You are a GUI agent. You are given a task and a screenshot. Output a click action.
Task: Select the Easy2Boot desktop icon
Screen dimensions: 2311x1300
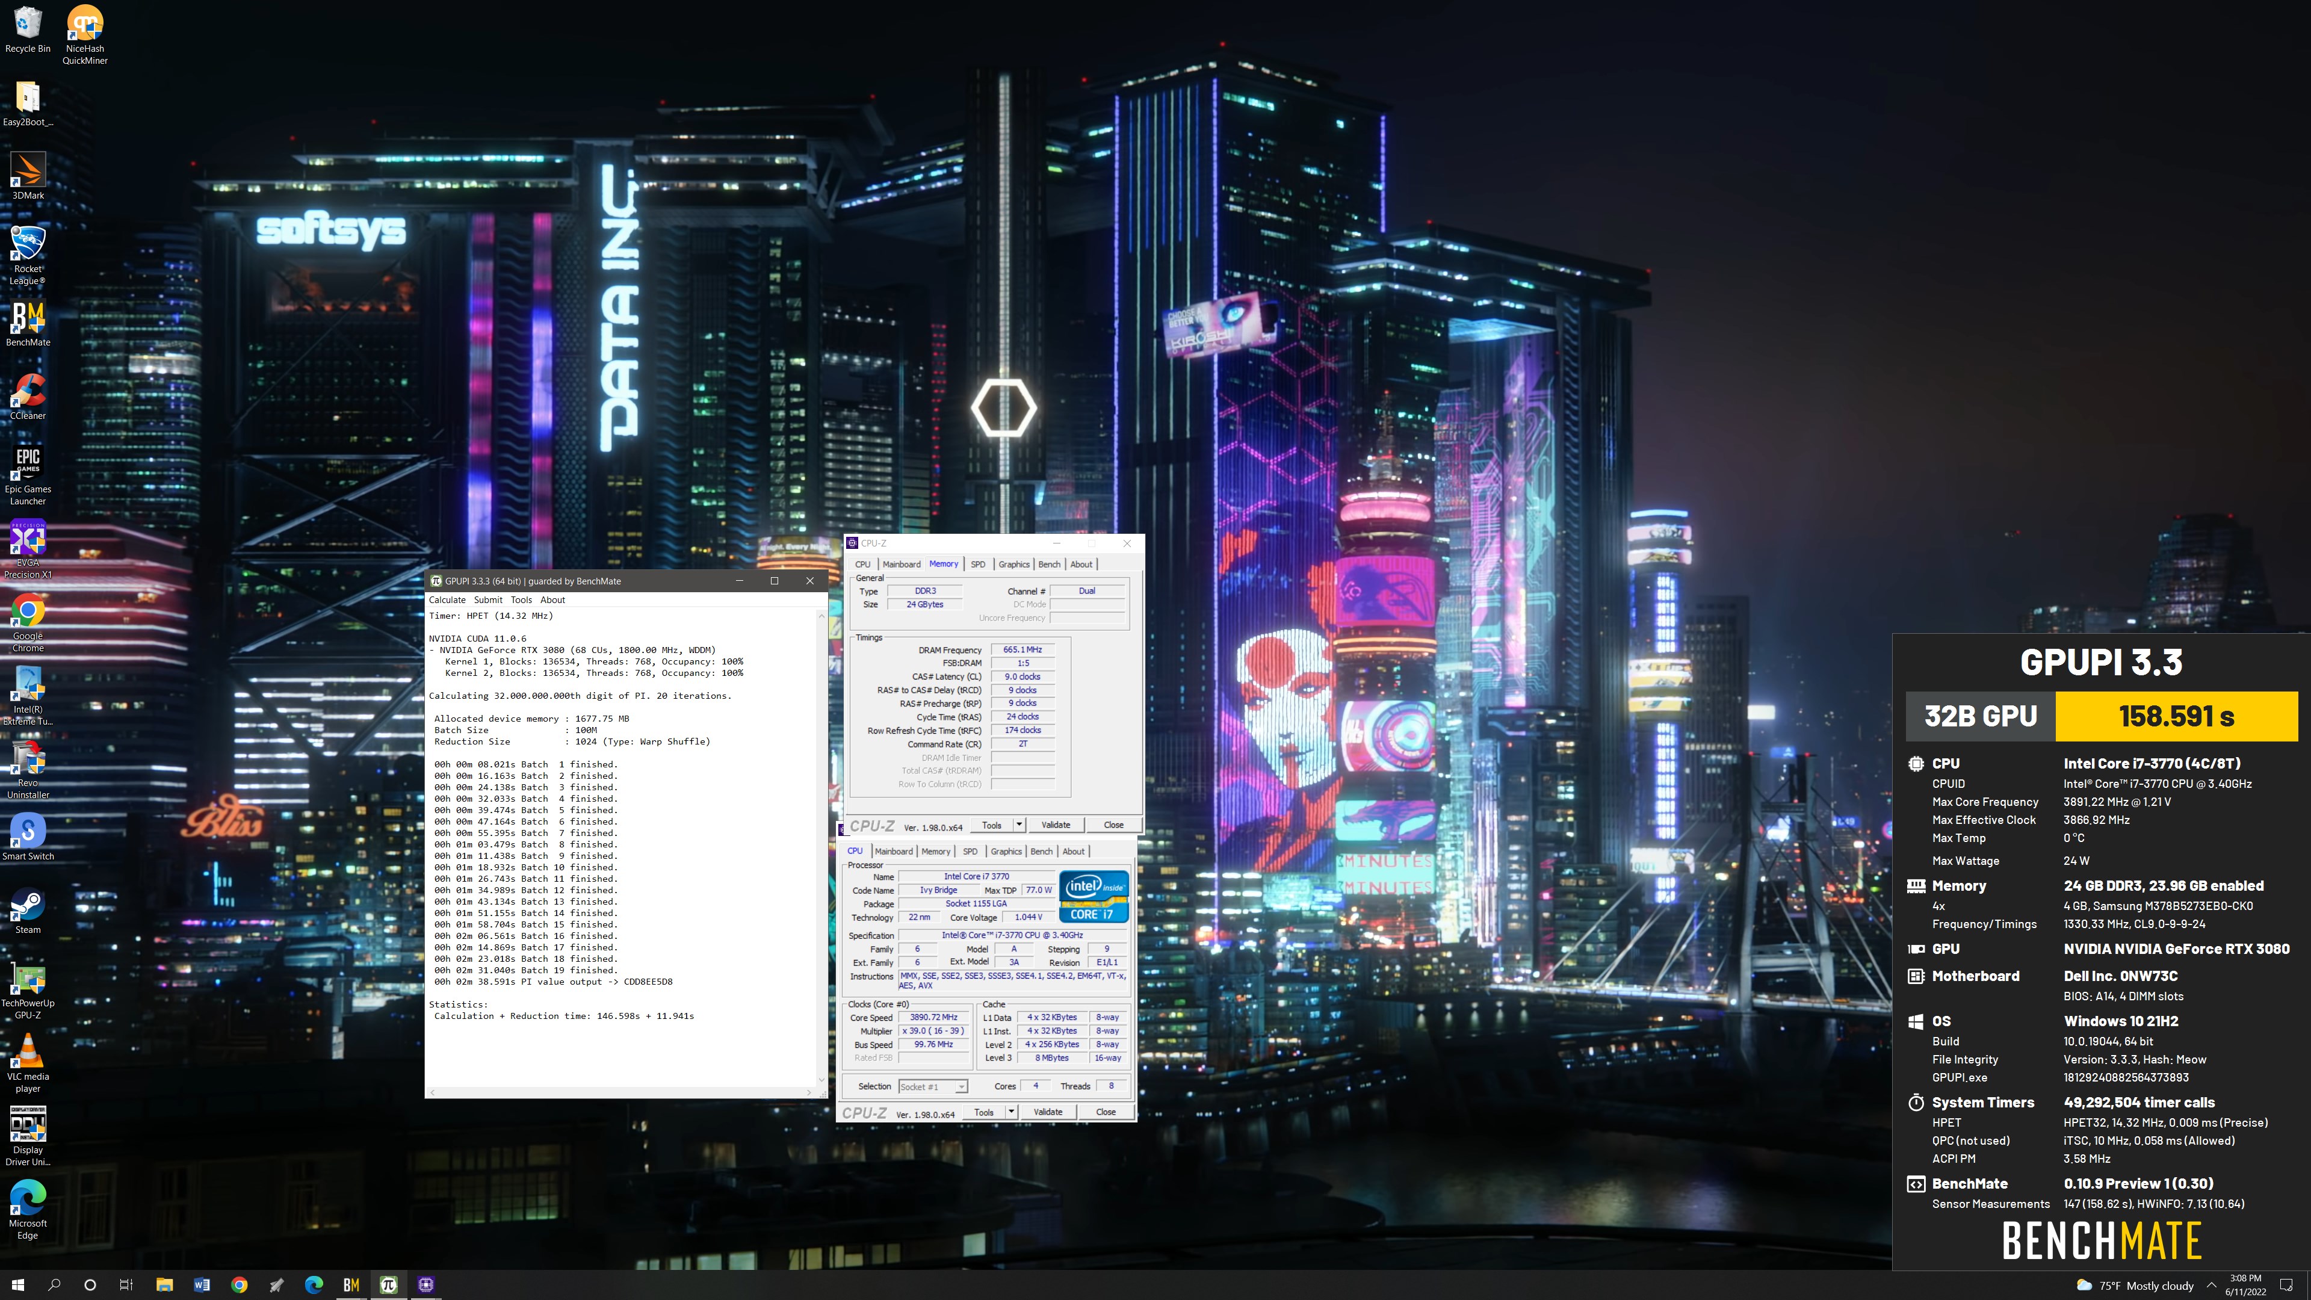point(28,103)
